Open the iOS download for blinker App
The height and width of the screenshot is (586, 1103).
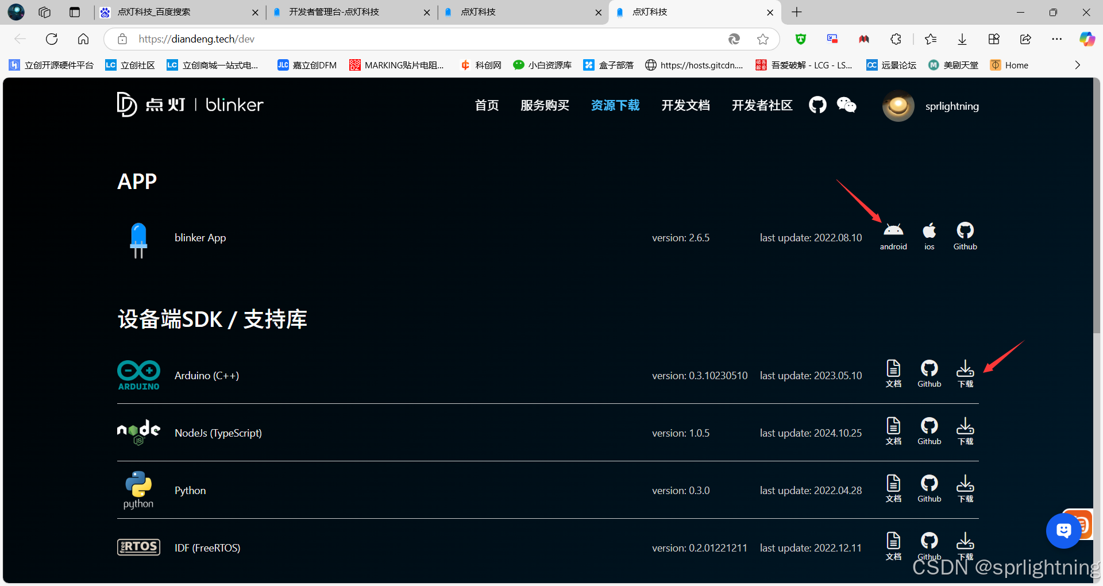pyautogui.click(x=930, y=236)
